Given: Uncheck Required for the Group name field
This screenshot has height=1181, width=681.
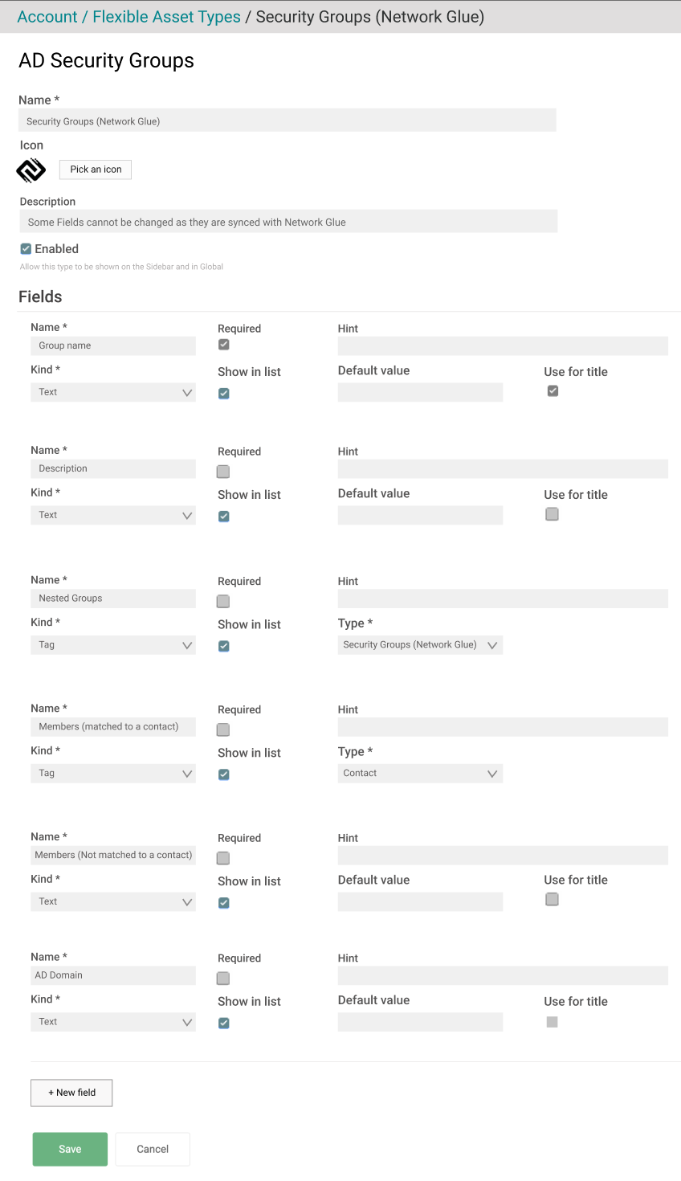Looking at the screenshot, I should click(x=223, y=344).
